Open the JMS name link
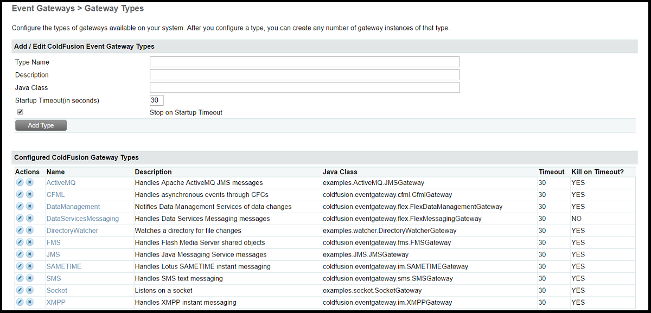 pyautogui.click(x=53, y=254)
